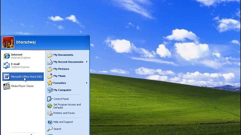This screenshot has height=135, width=241.
Task: Expand the My Recent Documents submenu arrow
Action: (87, 62)
